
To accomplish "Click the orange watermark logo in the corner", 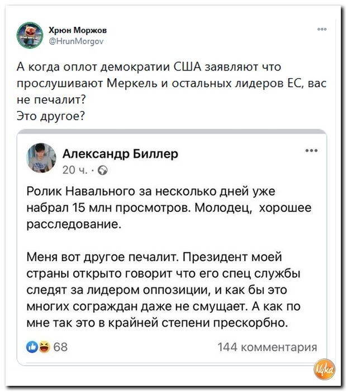I will click(x=324, y=369).
